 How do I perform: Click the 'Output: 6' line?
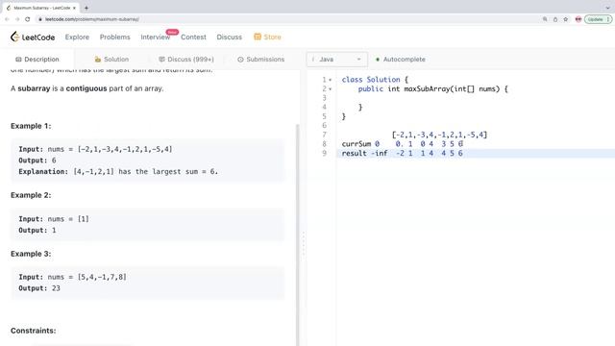[37, 161]
